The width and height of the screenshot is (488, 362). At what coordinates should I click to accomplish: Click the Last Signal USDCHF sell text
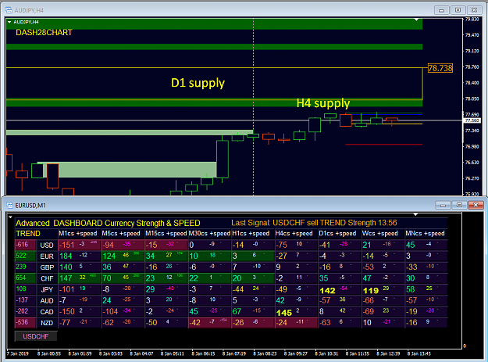314,223
